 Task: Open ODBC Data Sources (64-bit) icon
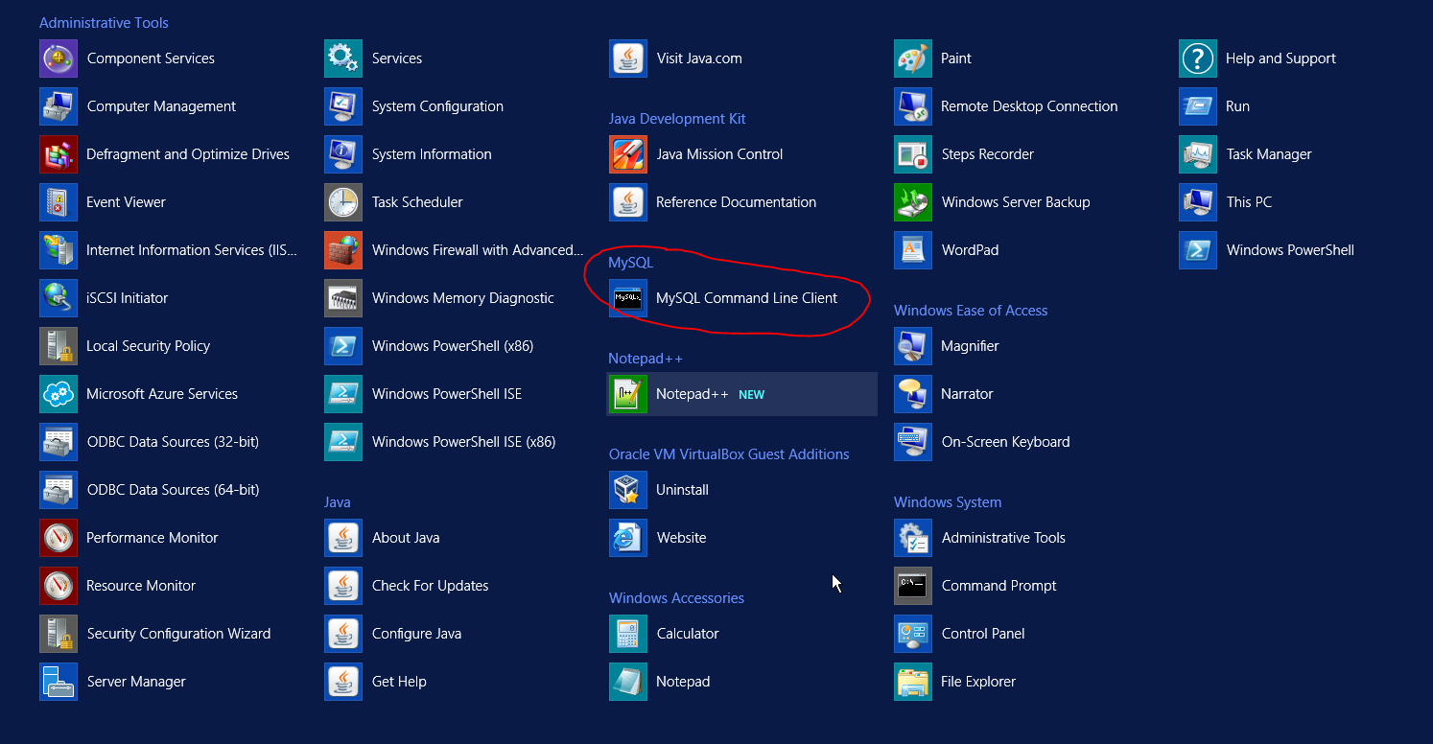59,490
